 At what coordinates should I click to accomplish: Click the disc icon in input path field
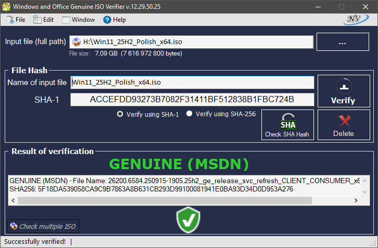77,42
